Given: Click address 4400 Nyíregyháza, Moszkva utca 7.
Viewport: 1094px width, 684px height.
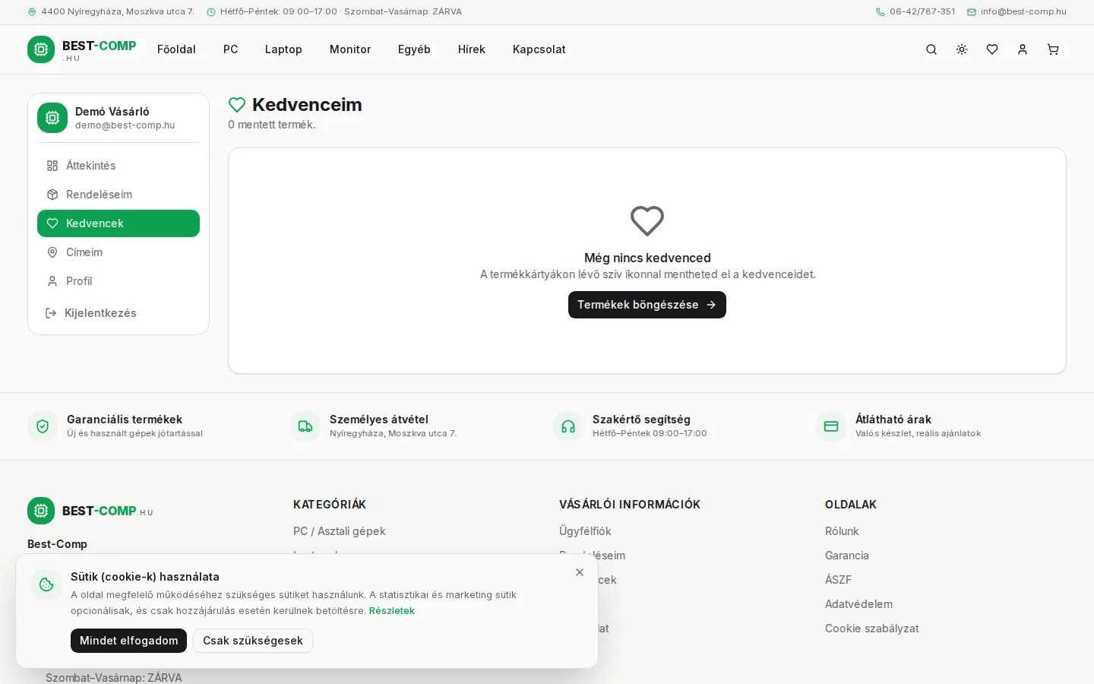Looking at the screenshot, I should [x=118, y=12].
